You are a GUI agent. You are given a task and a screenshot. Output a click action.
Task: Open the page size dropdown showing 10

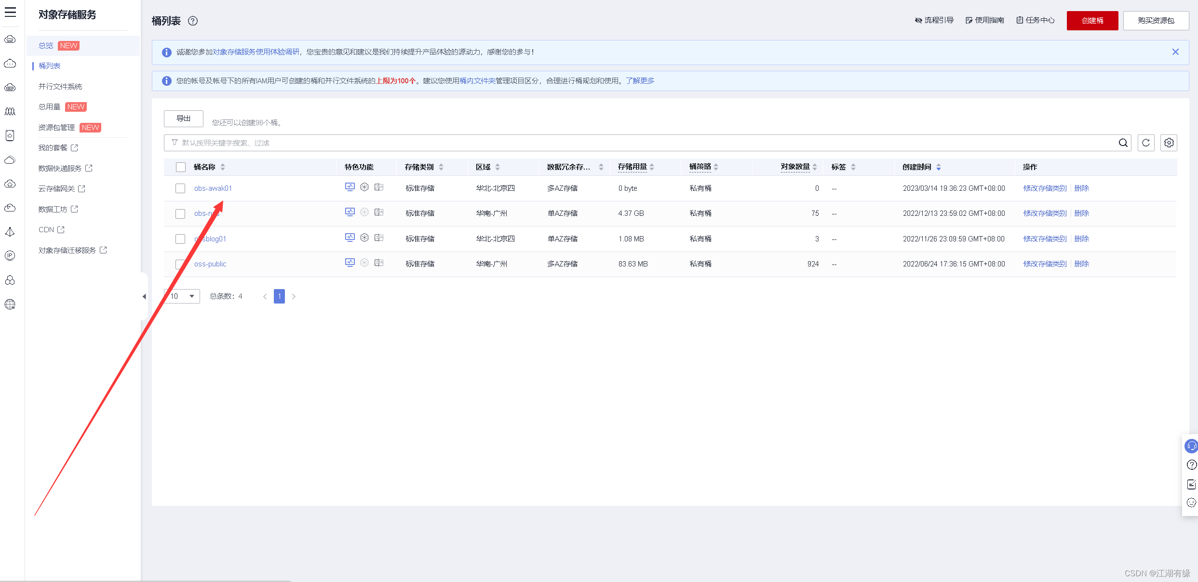(182, 296)
